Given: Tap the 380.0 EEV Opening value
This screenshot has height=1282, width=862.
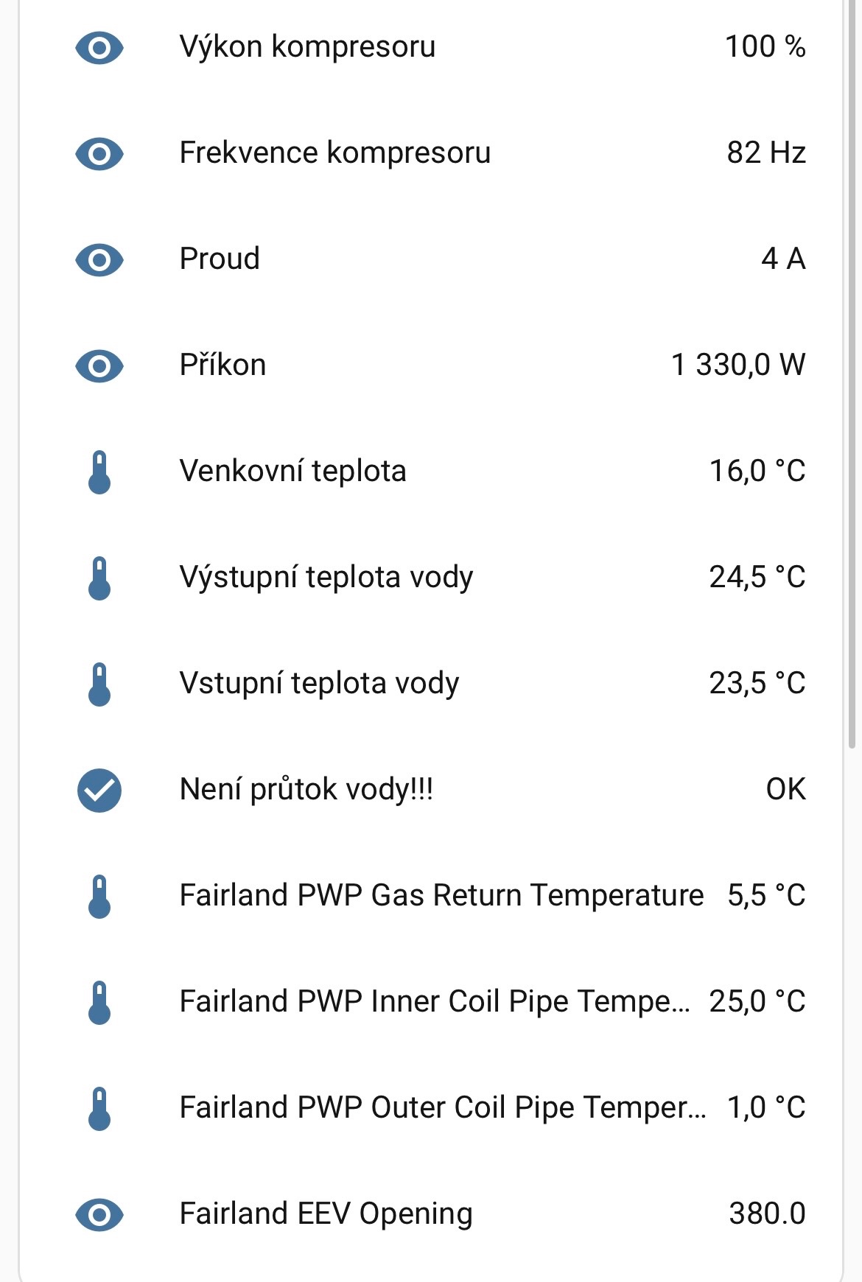Looking at the screenshot, I should [x=767, y=1214].
